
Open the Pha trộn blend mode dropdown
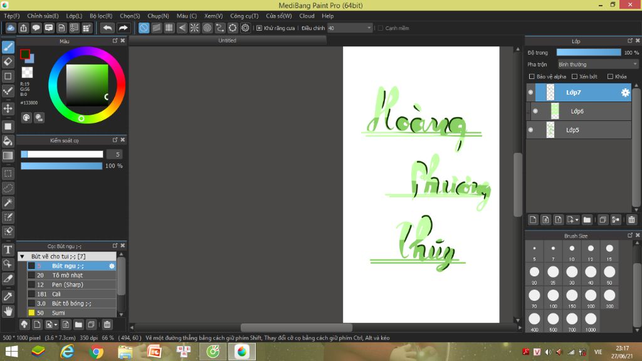(597, 65)
